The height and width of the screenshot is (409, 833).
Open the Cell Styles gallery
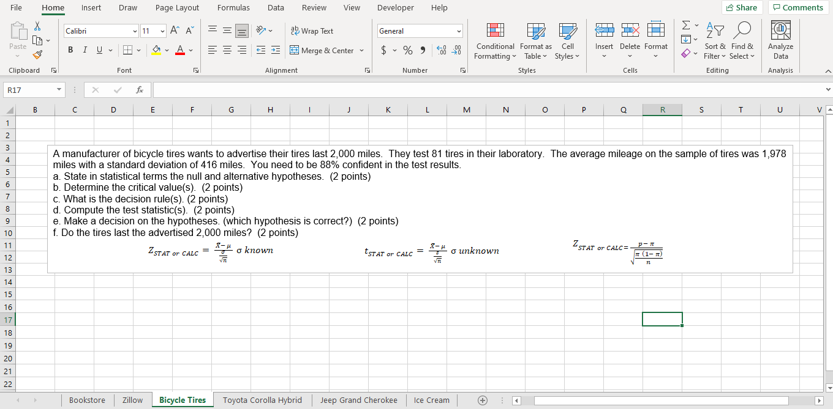(x=567, y=42)
